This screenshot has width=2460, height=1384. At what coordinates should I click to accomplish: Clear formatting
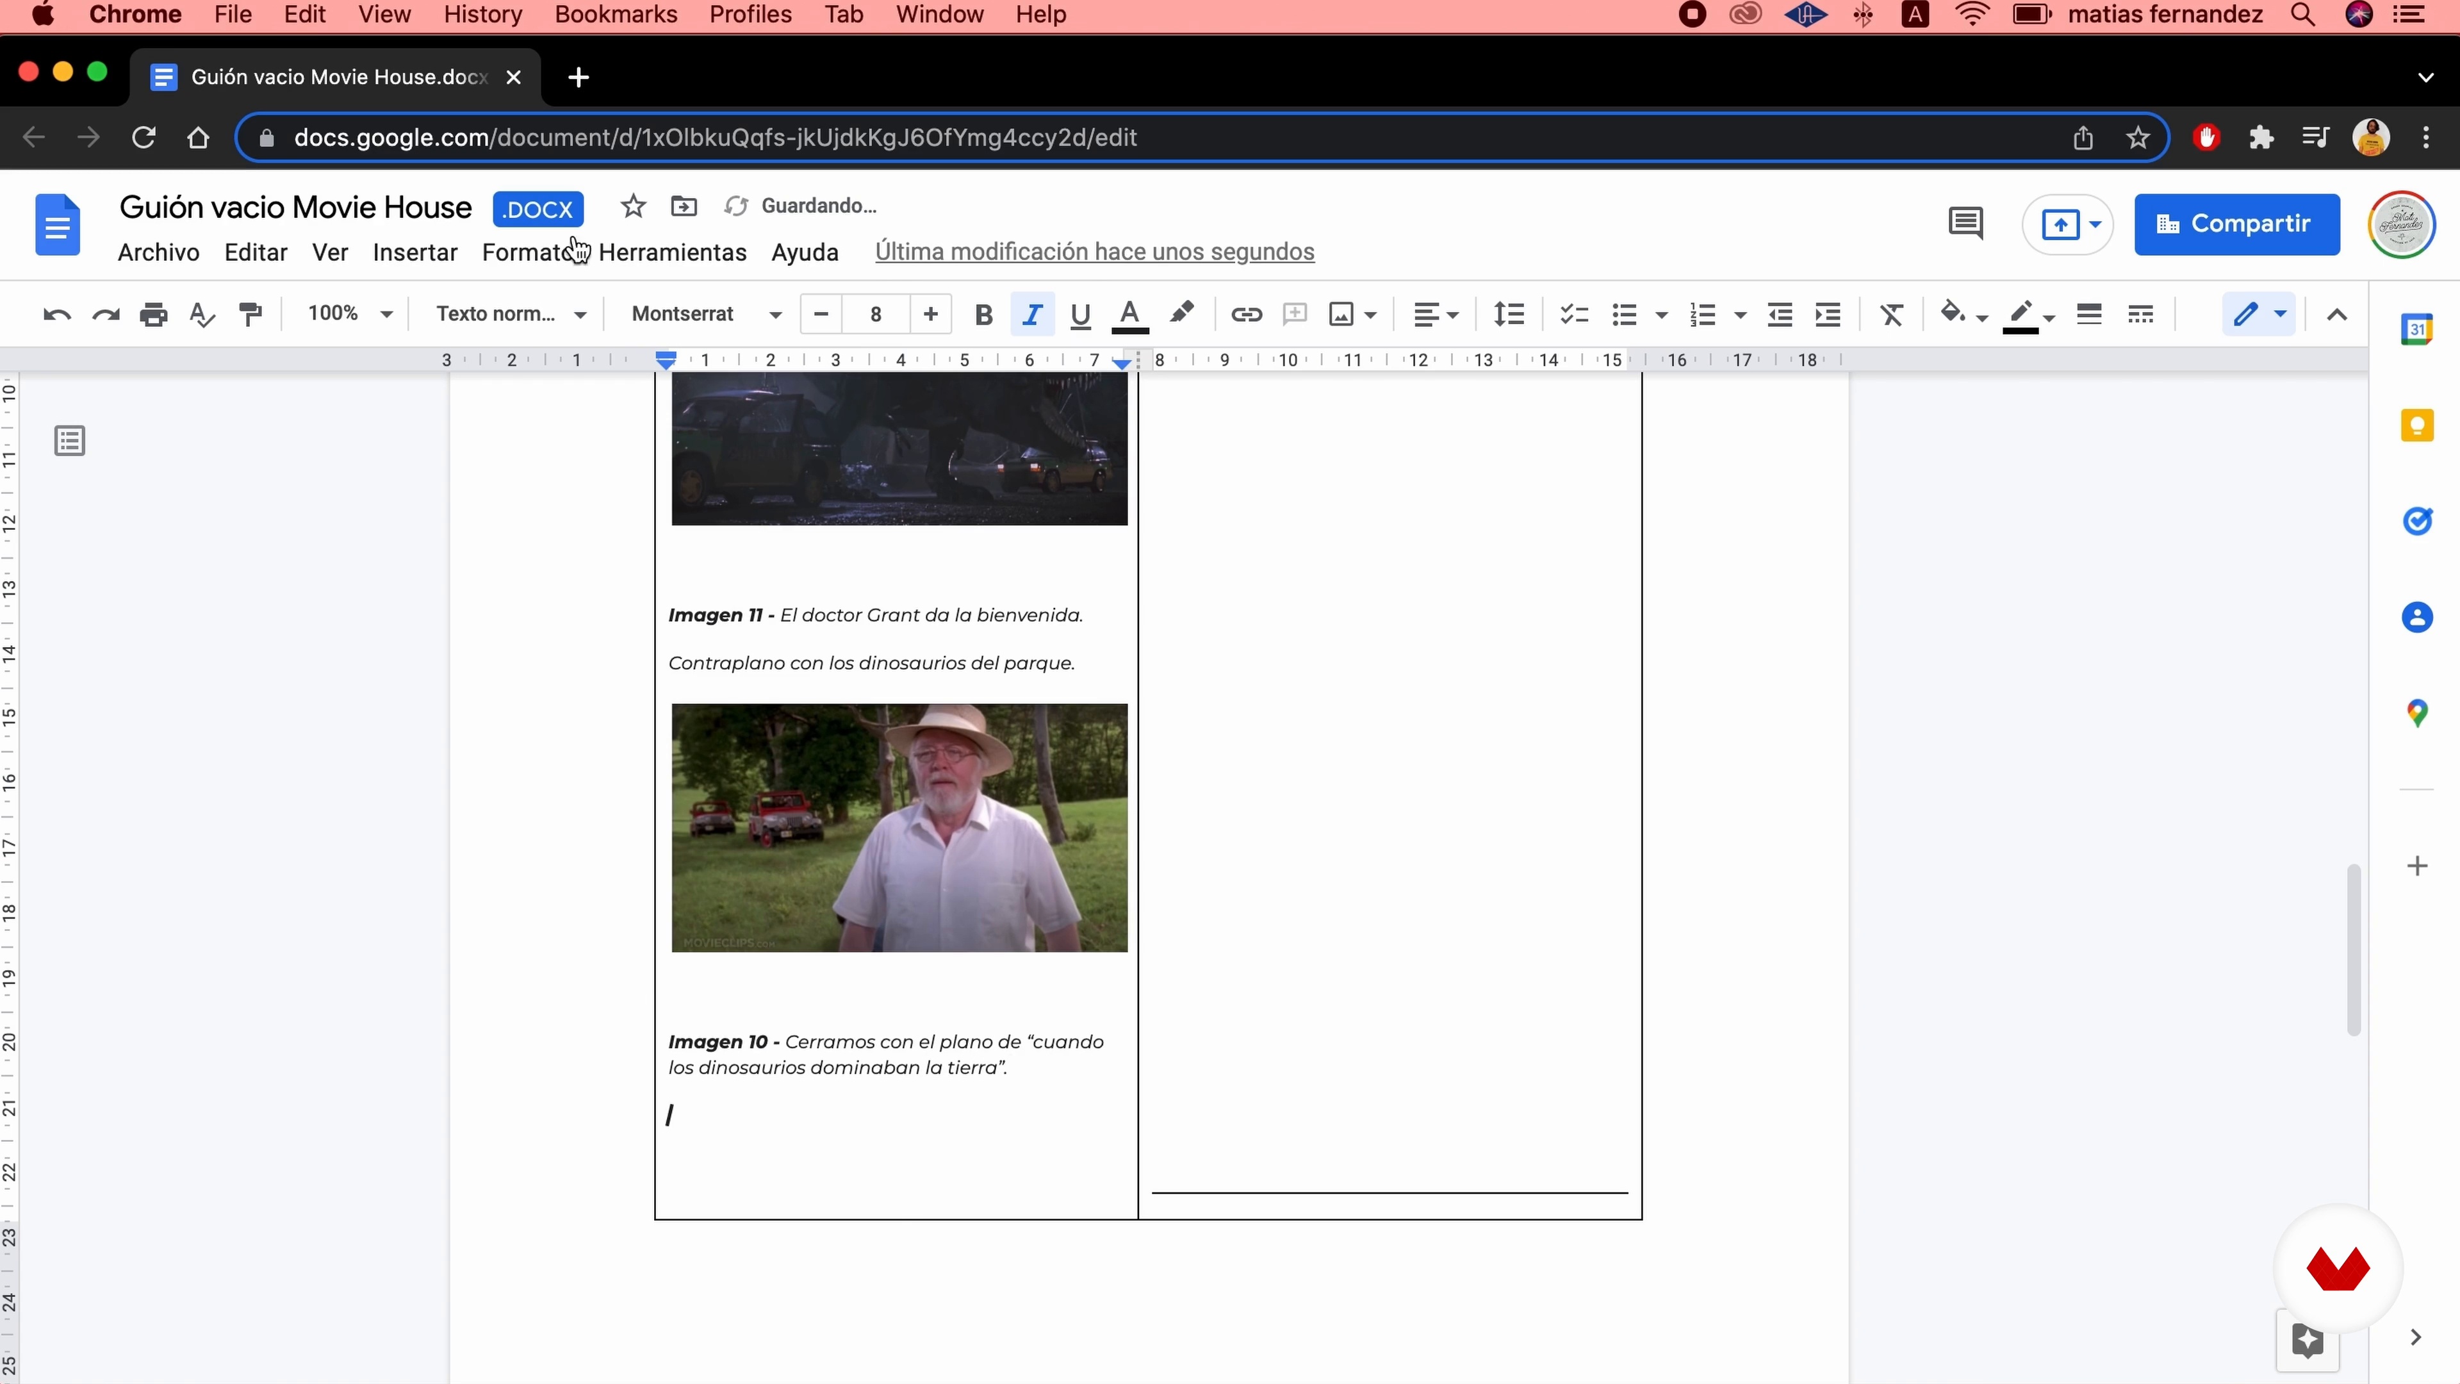[1892, 314]
